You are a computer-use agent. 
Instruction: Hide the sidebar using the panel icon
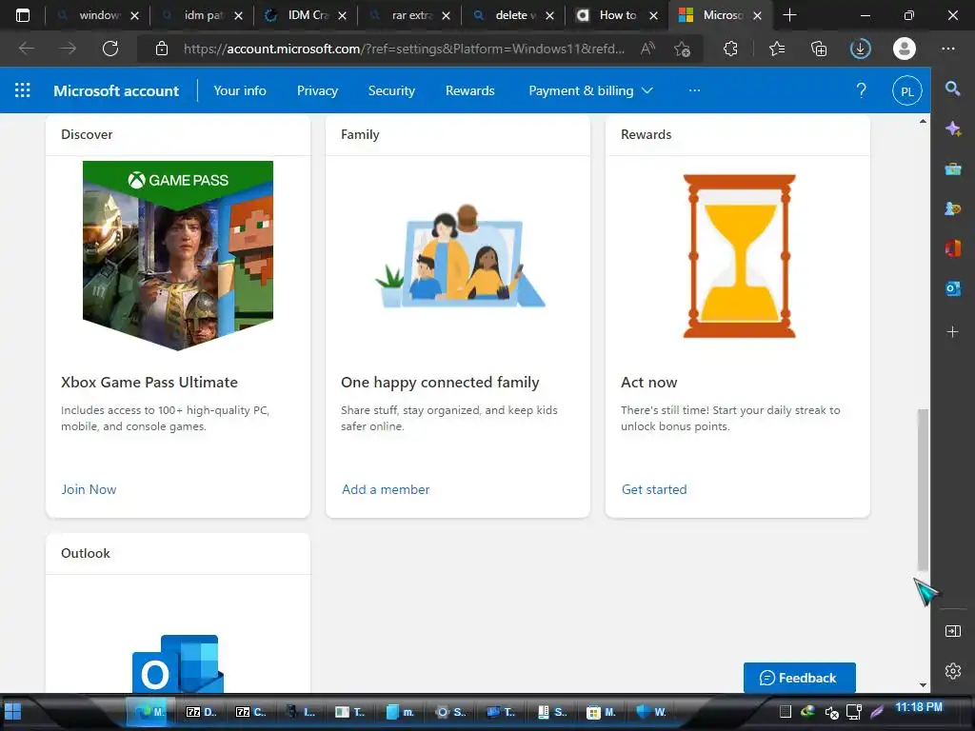click(952, 631)
